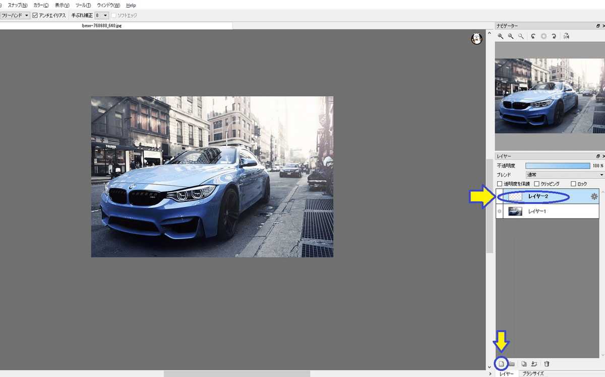This screenshot has width=605, height=377.
Task: Click the レイヤー2 transparent thumbnail
Action: 515,197
